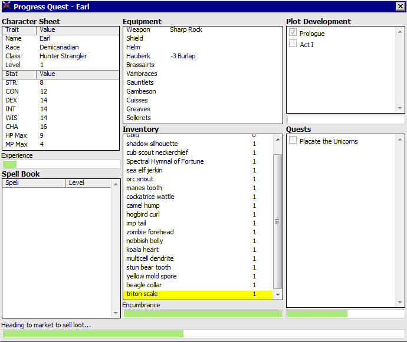
Task: Select the imp tail item
Action: coord(198,223)
